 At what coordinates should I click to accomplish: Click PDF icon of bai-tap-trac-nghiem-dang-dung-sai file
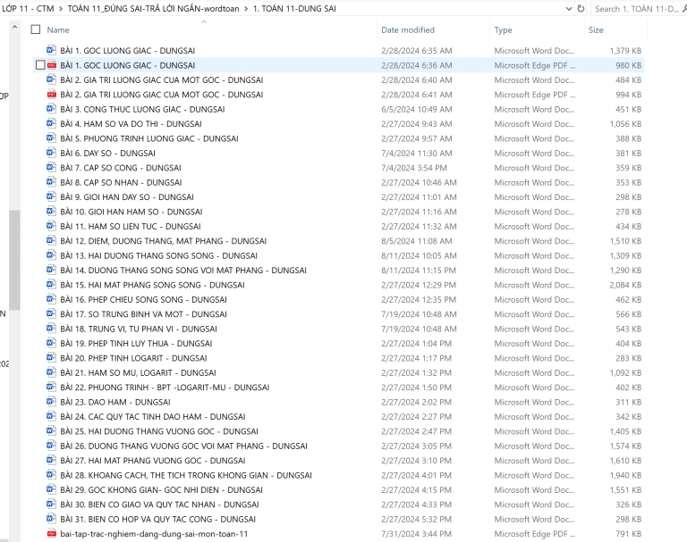click(x=51, y=534)
